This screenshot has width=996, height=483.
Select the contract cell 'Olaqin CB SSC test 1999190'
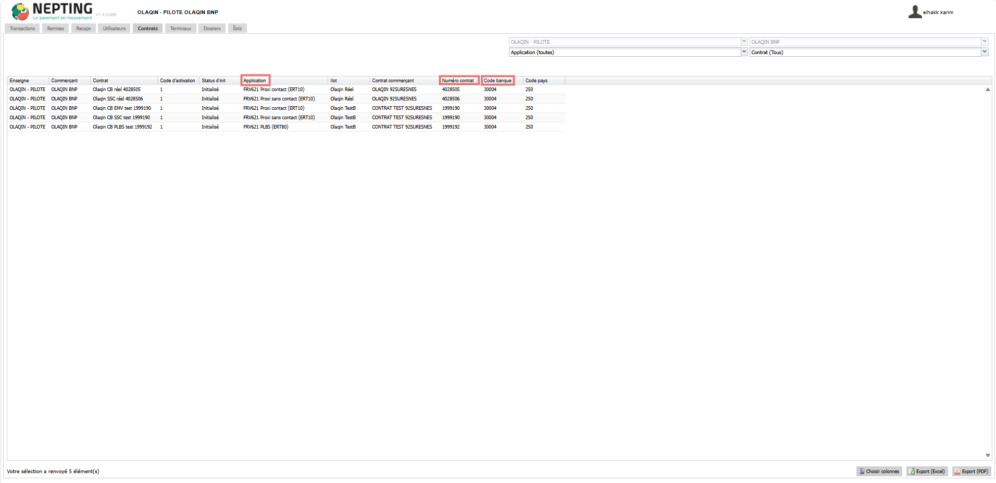click(121, 118)
